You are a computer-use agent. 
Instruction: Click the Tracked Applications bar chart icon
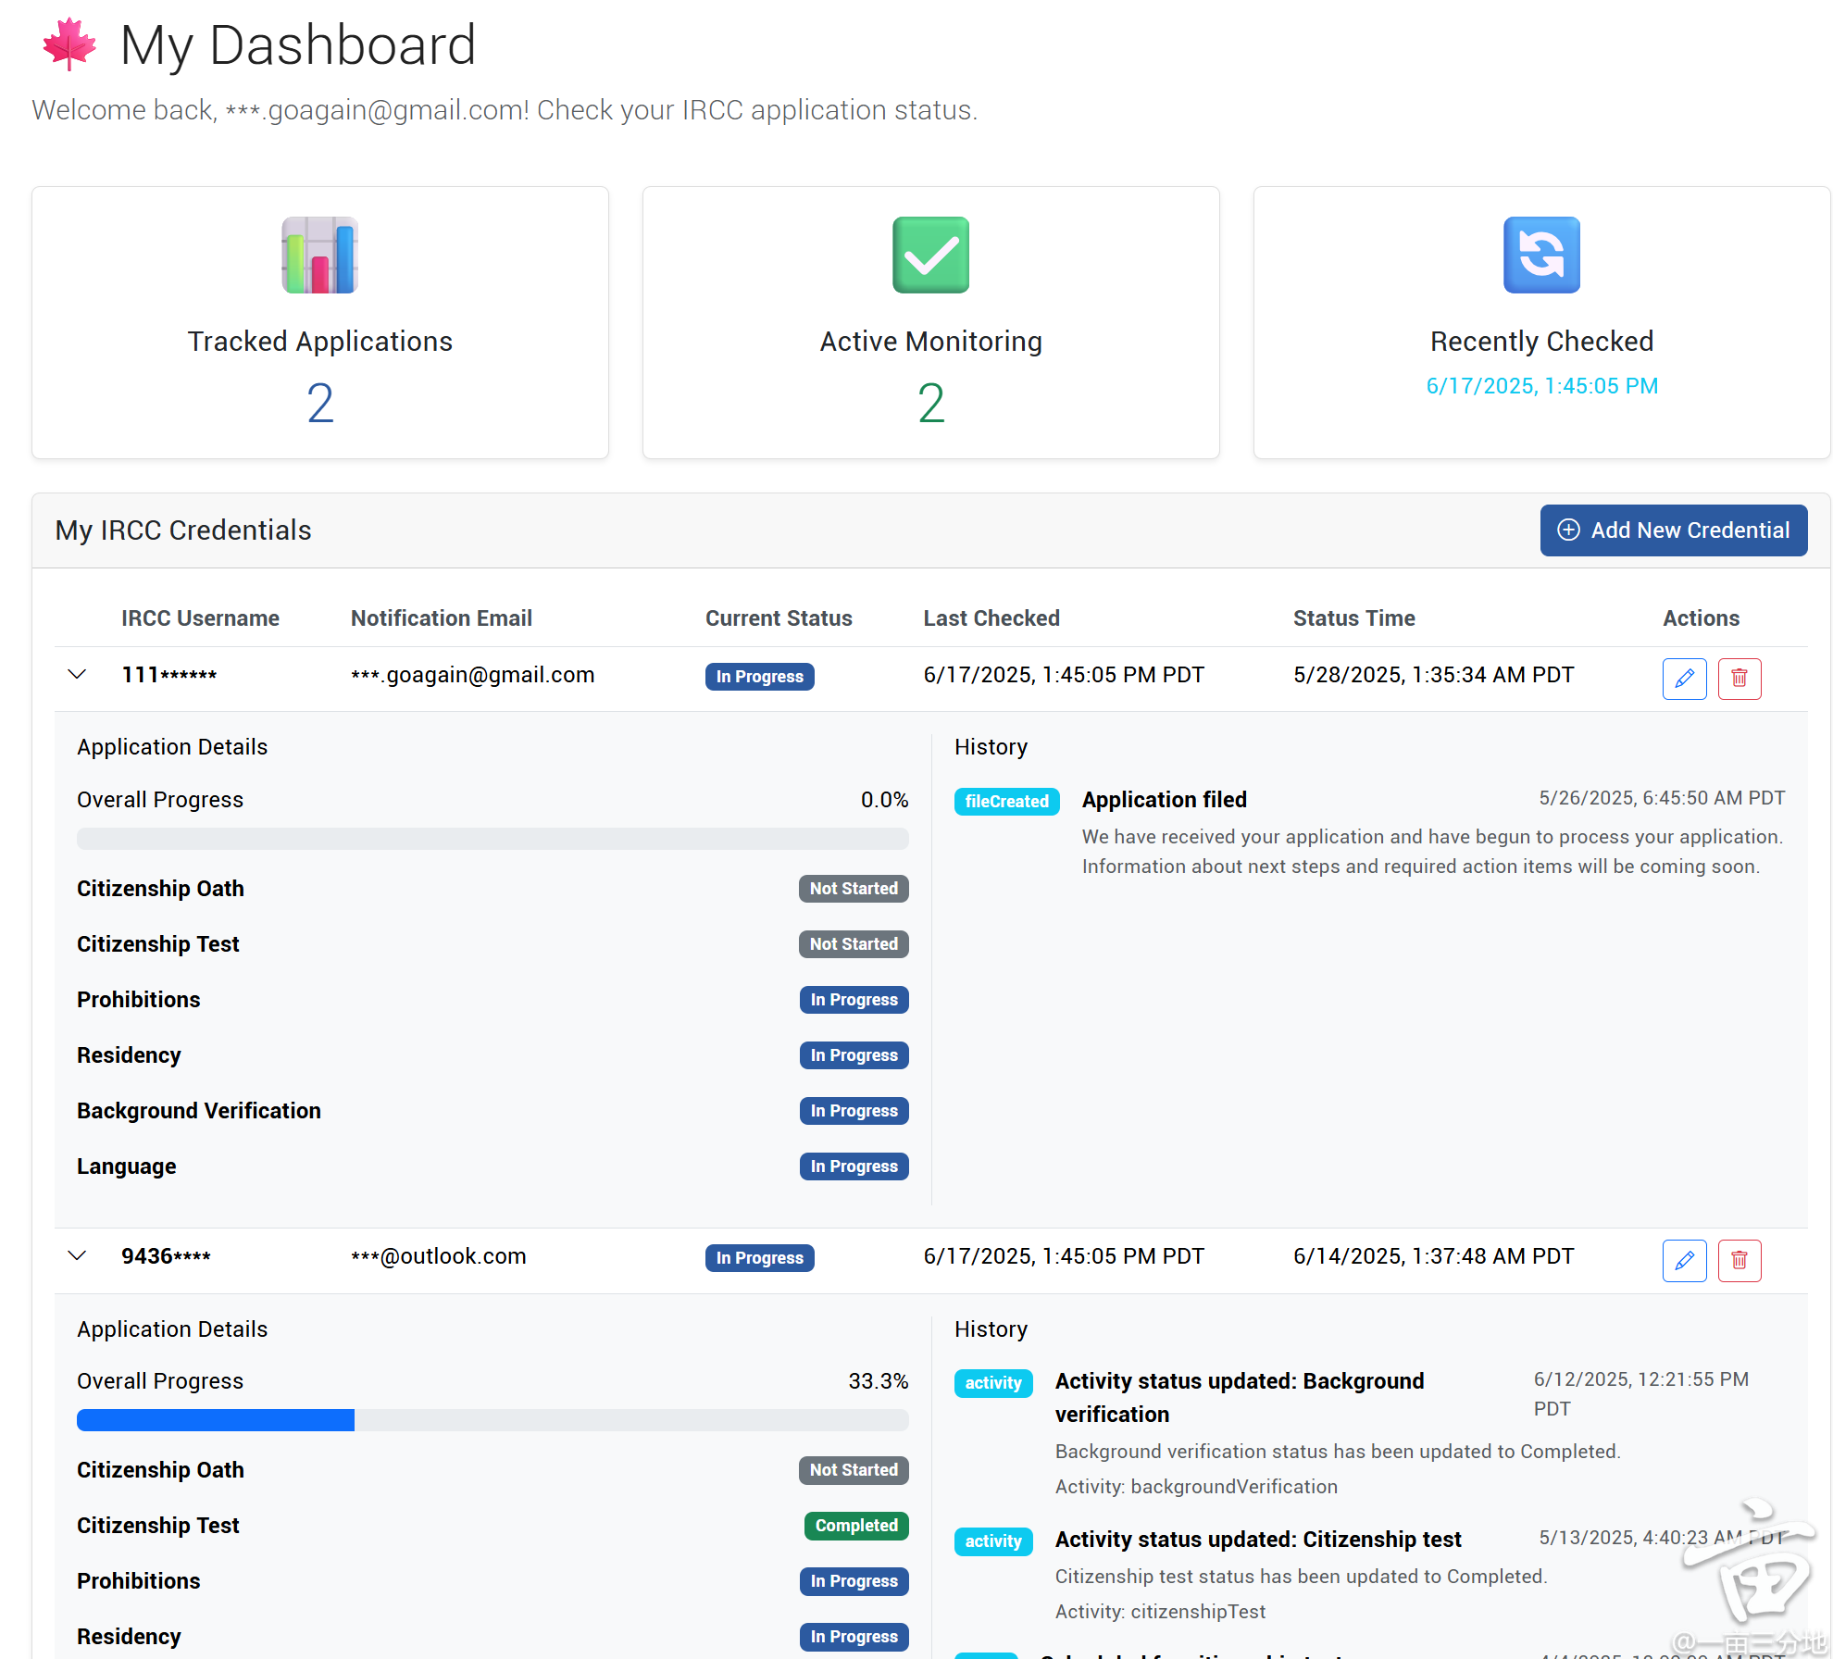coord(319,255)
